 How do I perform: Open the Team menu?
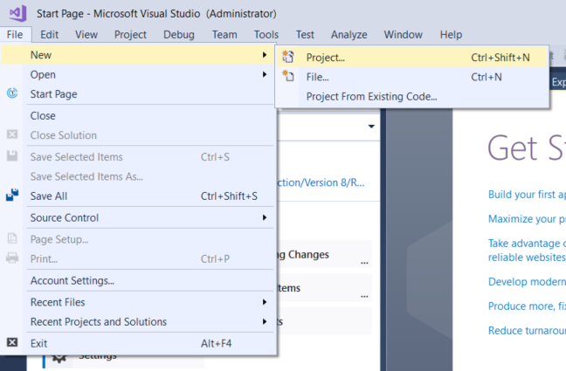click(224, 35)
